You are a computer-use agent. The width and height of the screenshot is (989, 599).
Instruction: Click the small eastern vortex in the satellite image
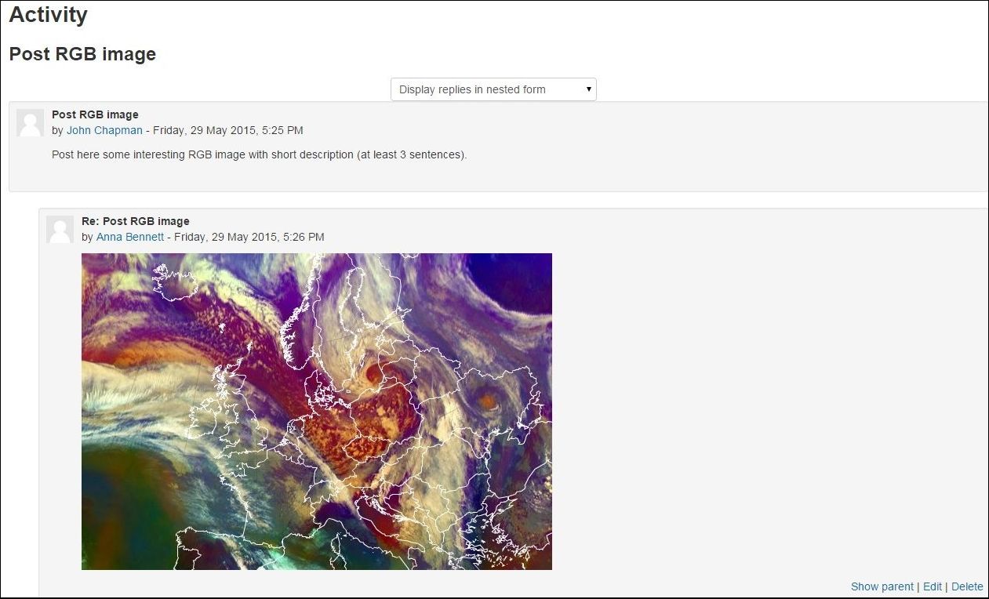[x=488, y=401]
